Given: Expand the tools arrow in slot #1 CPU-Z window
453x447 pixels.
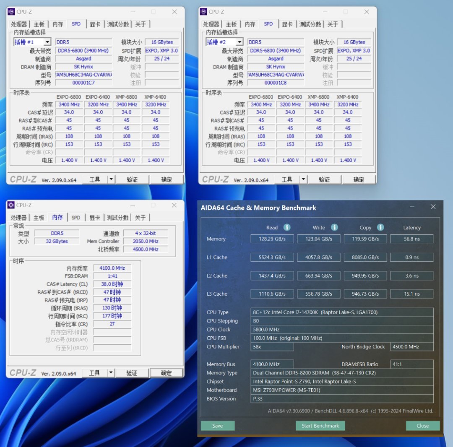Looking at the screenshot, I should pos(111,179).
